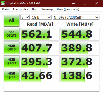Close the CrystalDiskMark window
This screenshot has height=94, width=103.
pos(97,3)
